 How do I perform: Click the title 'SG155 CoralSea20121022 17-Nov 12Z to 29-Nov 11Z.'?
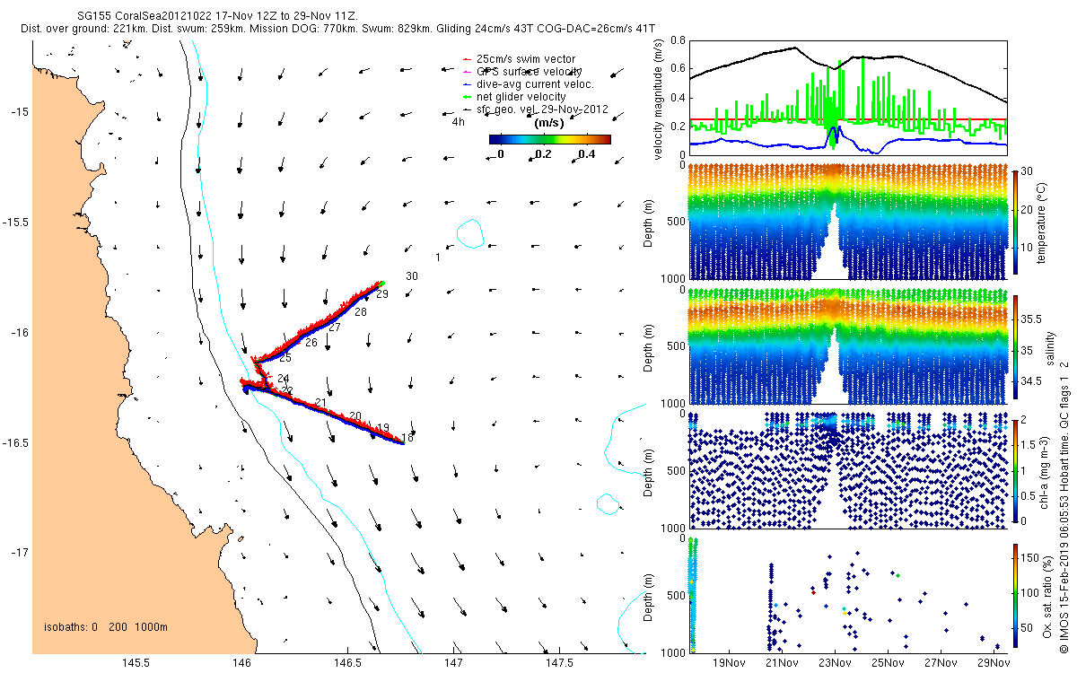tap(217, 16)
